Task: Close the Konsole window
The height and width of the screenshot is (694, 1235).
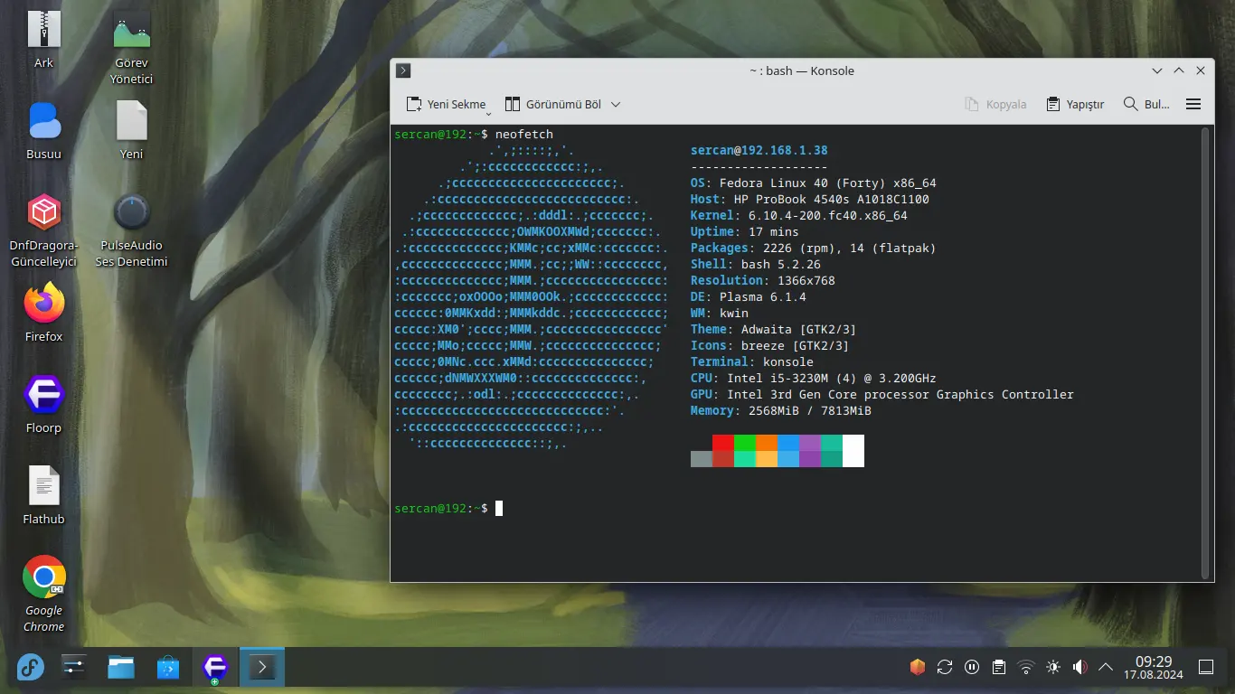Action: click(1201, 70)
